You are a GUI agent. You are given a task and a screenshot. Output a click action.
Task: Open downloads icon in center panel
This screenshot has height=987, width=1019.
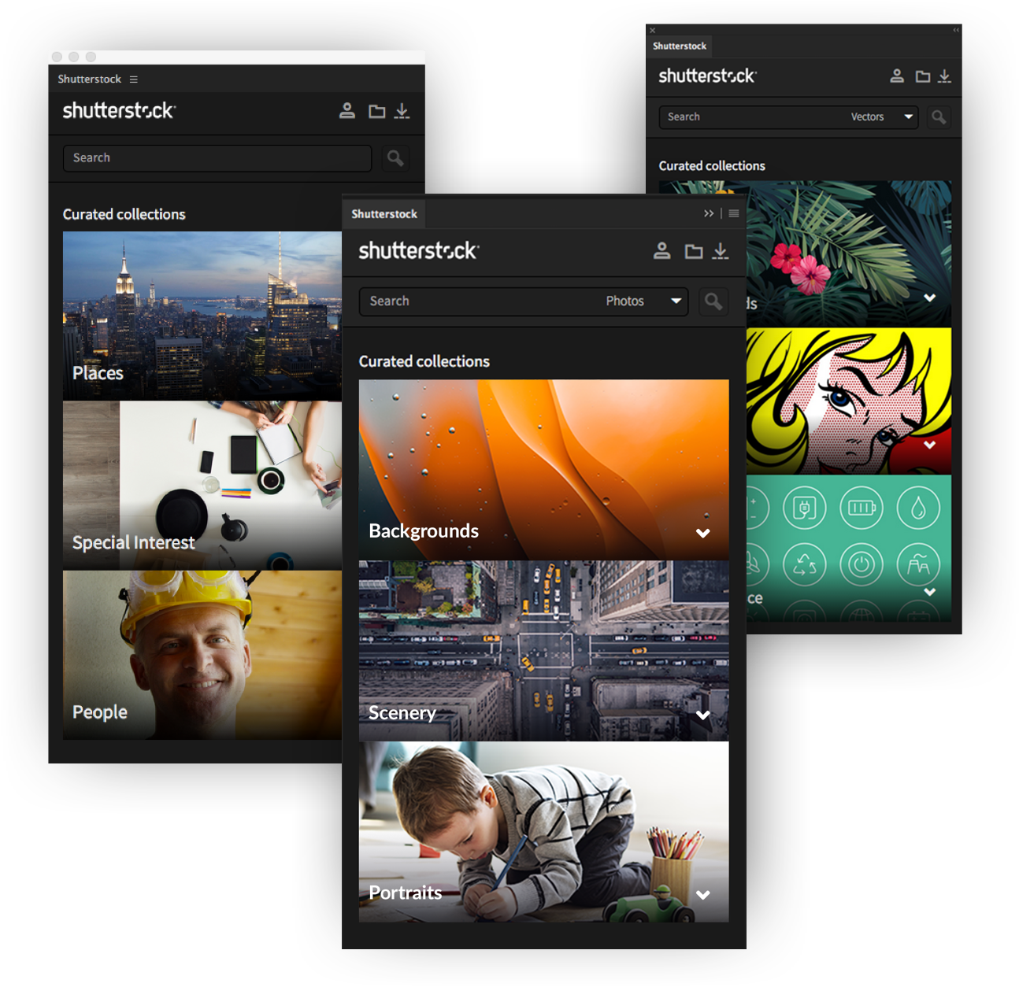[x=720, y=251]
